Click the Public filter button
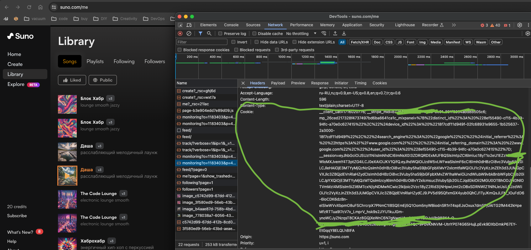This screenshot has height=250, width=531. pyautogui.click(x=103, y=80)
